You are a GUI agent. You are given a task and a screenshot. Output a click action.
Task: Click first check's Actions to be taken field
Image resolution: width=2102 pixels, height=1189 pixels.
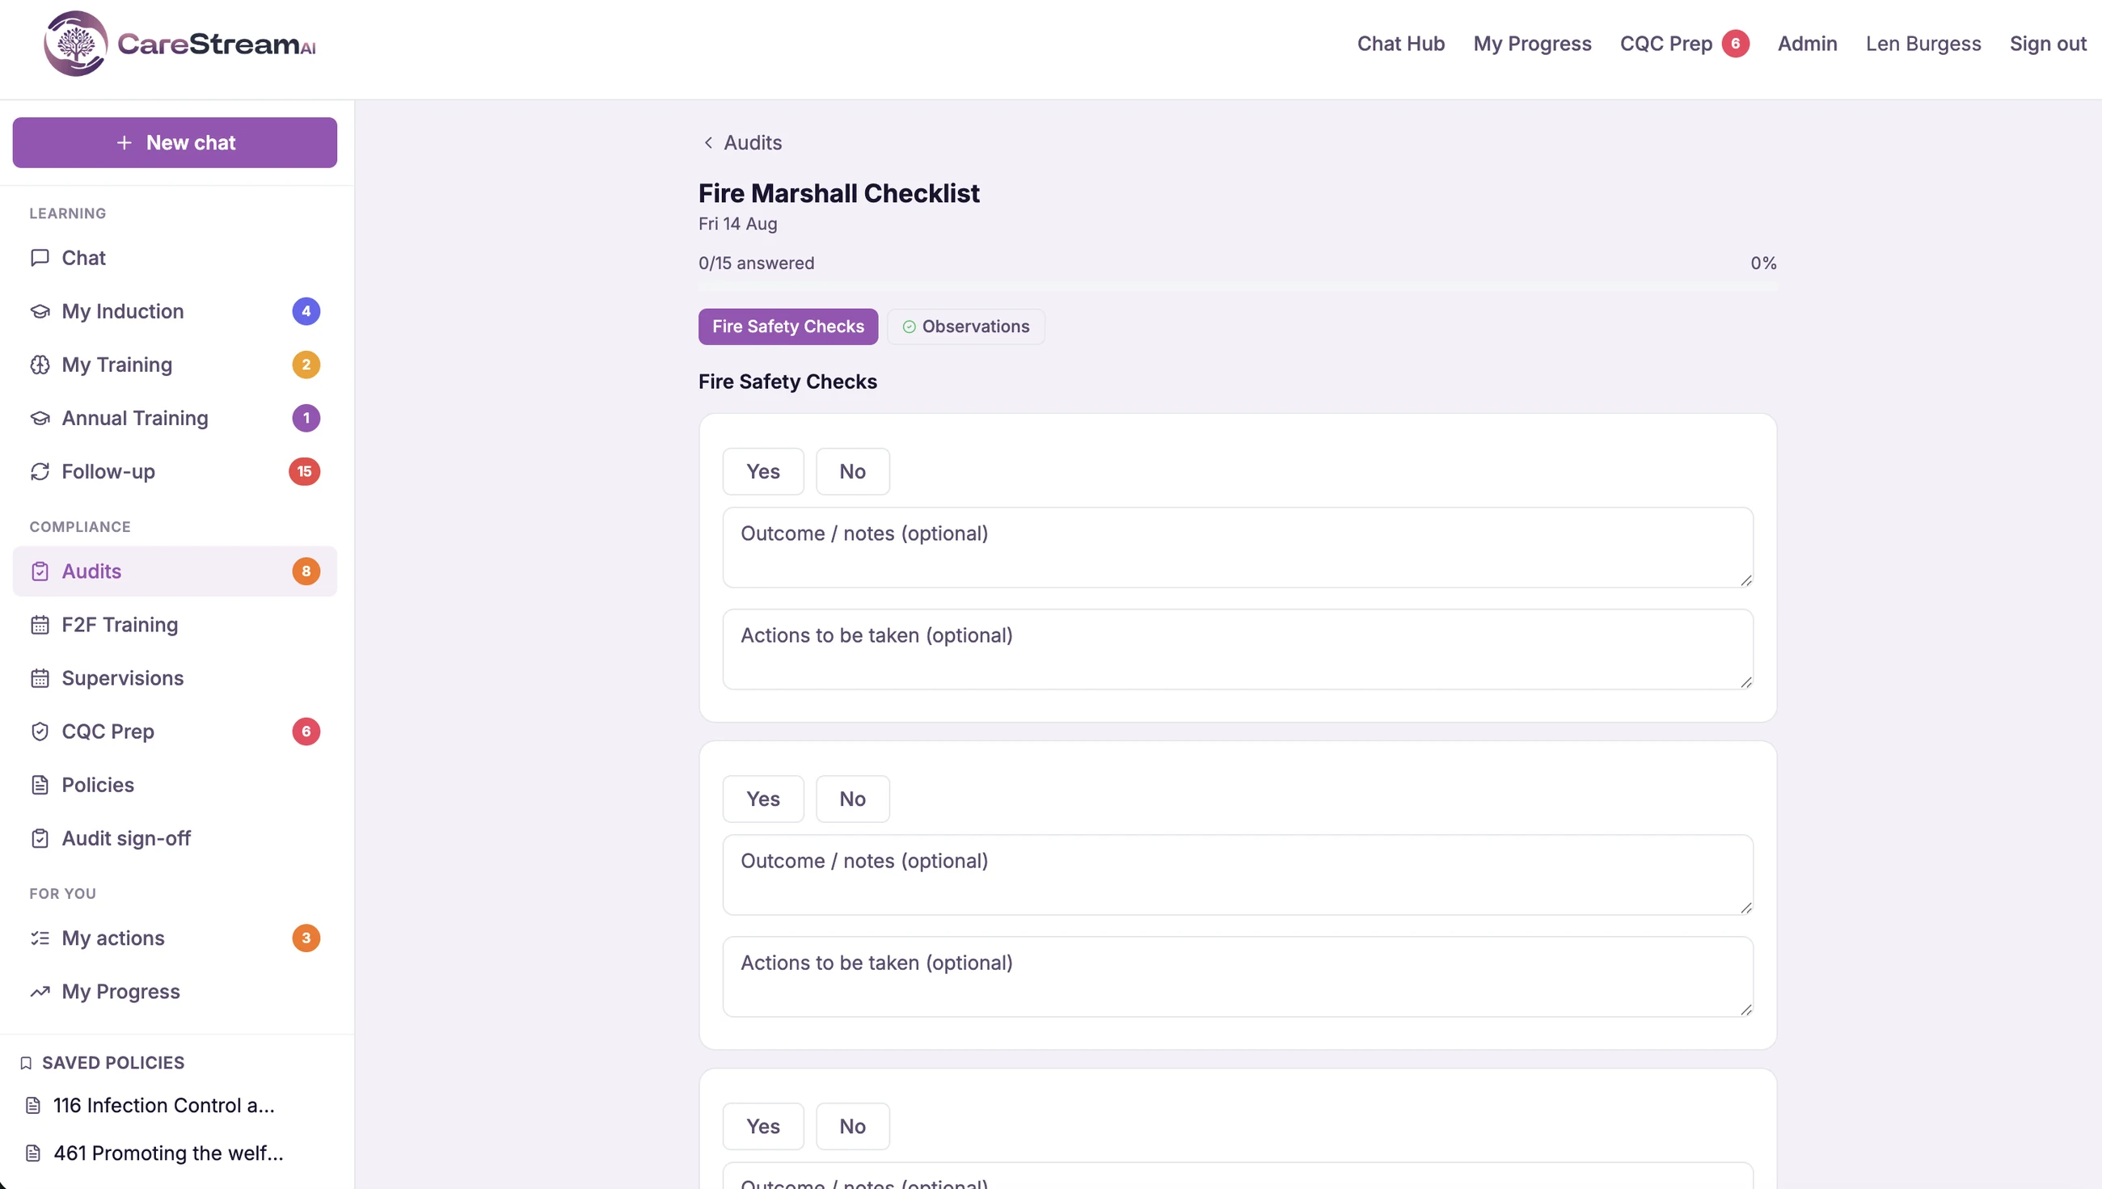click(x=1238, y=649)
